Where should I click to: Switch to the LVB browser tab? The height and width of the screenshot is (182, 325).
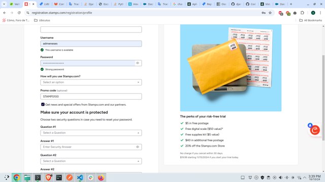click(x=44, y=4)
